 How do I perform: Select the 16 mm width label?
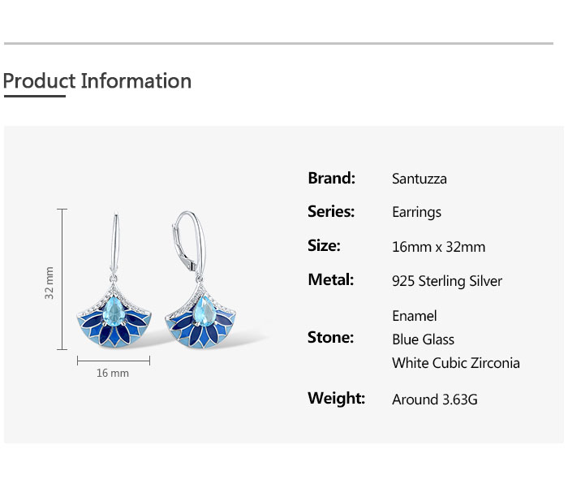113,373
